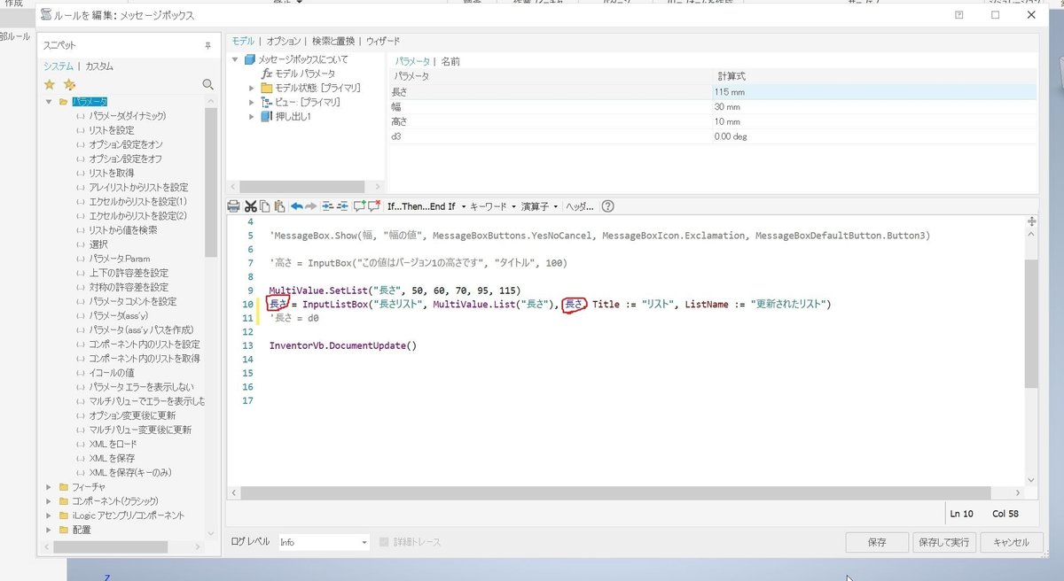
Task: Click the pin icon of the スニペット panel
Action: [207, 44]
